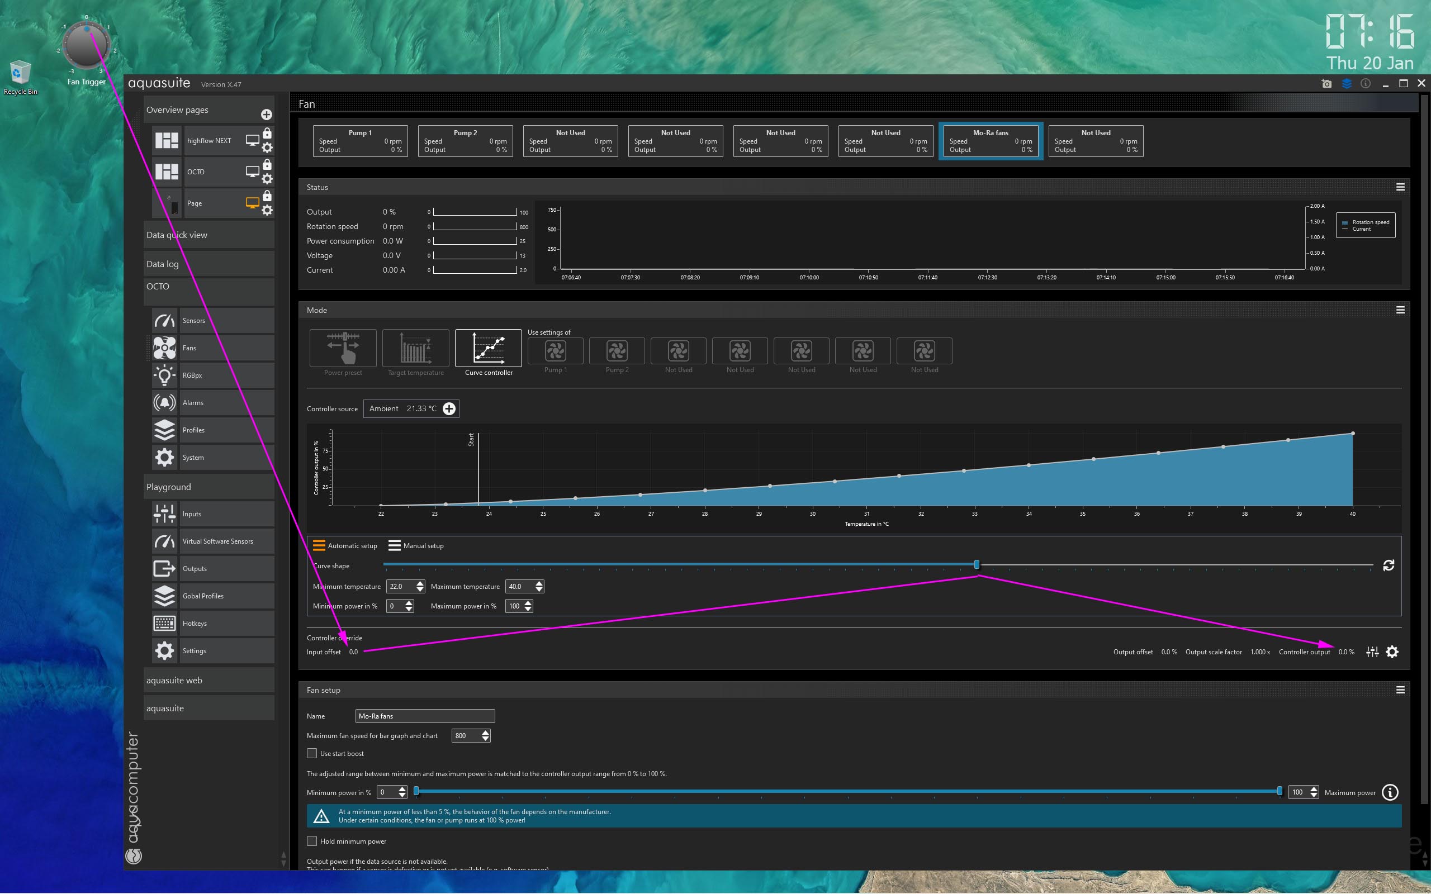Image resolution: width=1431 pixels, height=894 pixels.
Task: Open the Status panel hamburger menu
Action: 1400,187
